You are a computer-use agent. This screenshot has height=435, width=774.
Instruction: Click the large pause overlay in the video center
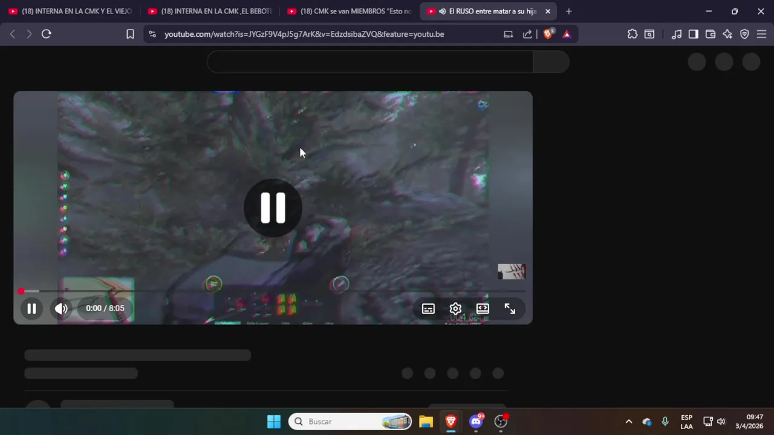[273, 208]
